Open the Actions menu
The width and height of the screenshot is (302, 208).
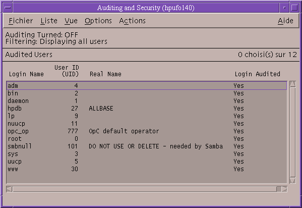pos(132,21)
